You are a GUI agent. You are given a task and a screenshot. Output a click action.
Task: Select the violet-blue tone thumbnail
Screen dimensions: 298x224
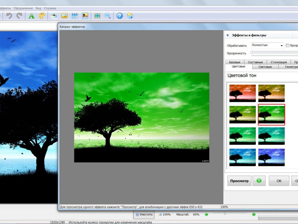pos(271,157)
